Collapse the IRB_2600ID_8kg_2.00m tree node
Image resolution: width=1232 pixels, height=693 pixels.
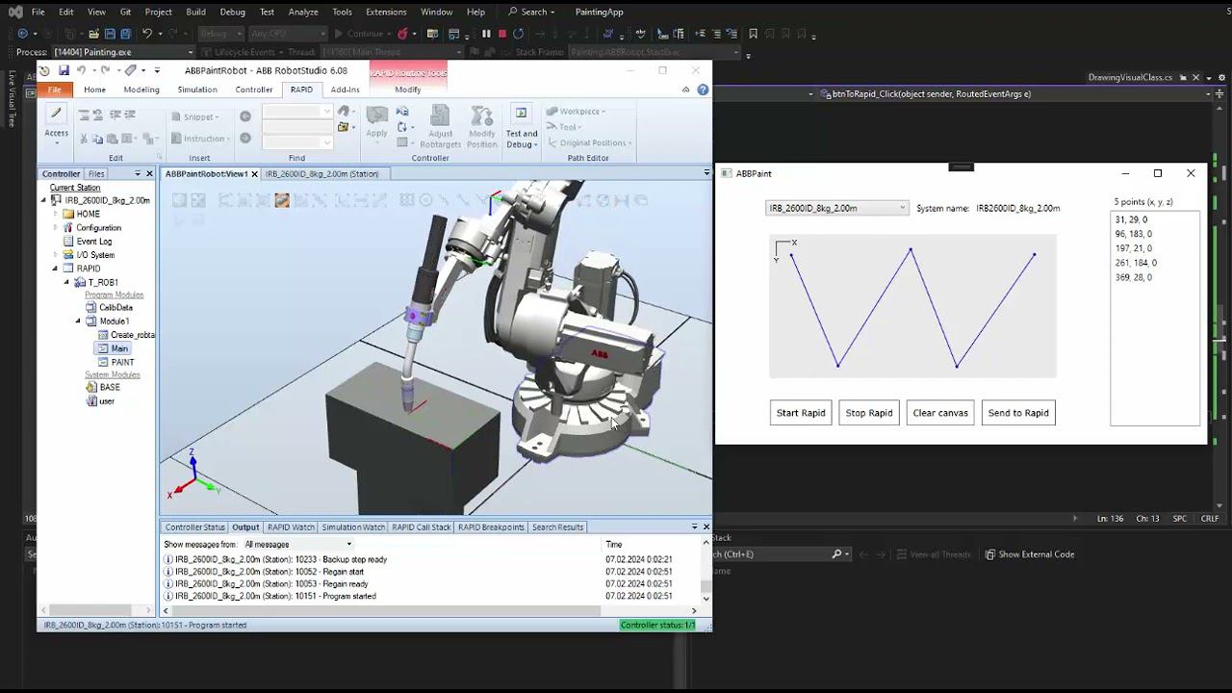tap(43, 200)
